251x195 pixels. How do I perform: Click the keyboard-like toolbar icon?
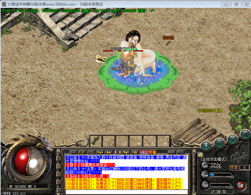click(x=135, y=152)
